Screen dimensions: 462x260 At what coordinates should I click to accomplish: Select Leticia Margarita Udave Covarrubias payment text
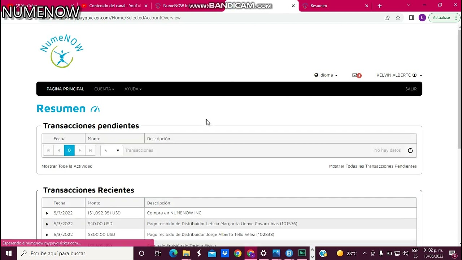[x=222, y=224]
